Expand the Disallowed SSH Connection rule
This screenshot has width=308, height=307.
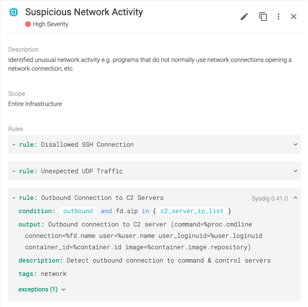tap(295, 144)
